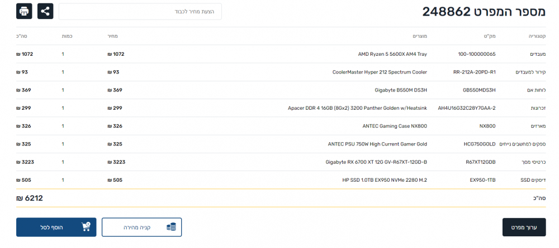Click the מארזים category cell
The width and height of the screenshot is (559, 248).
pos(538,126)
